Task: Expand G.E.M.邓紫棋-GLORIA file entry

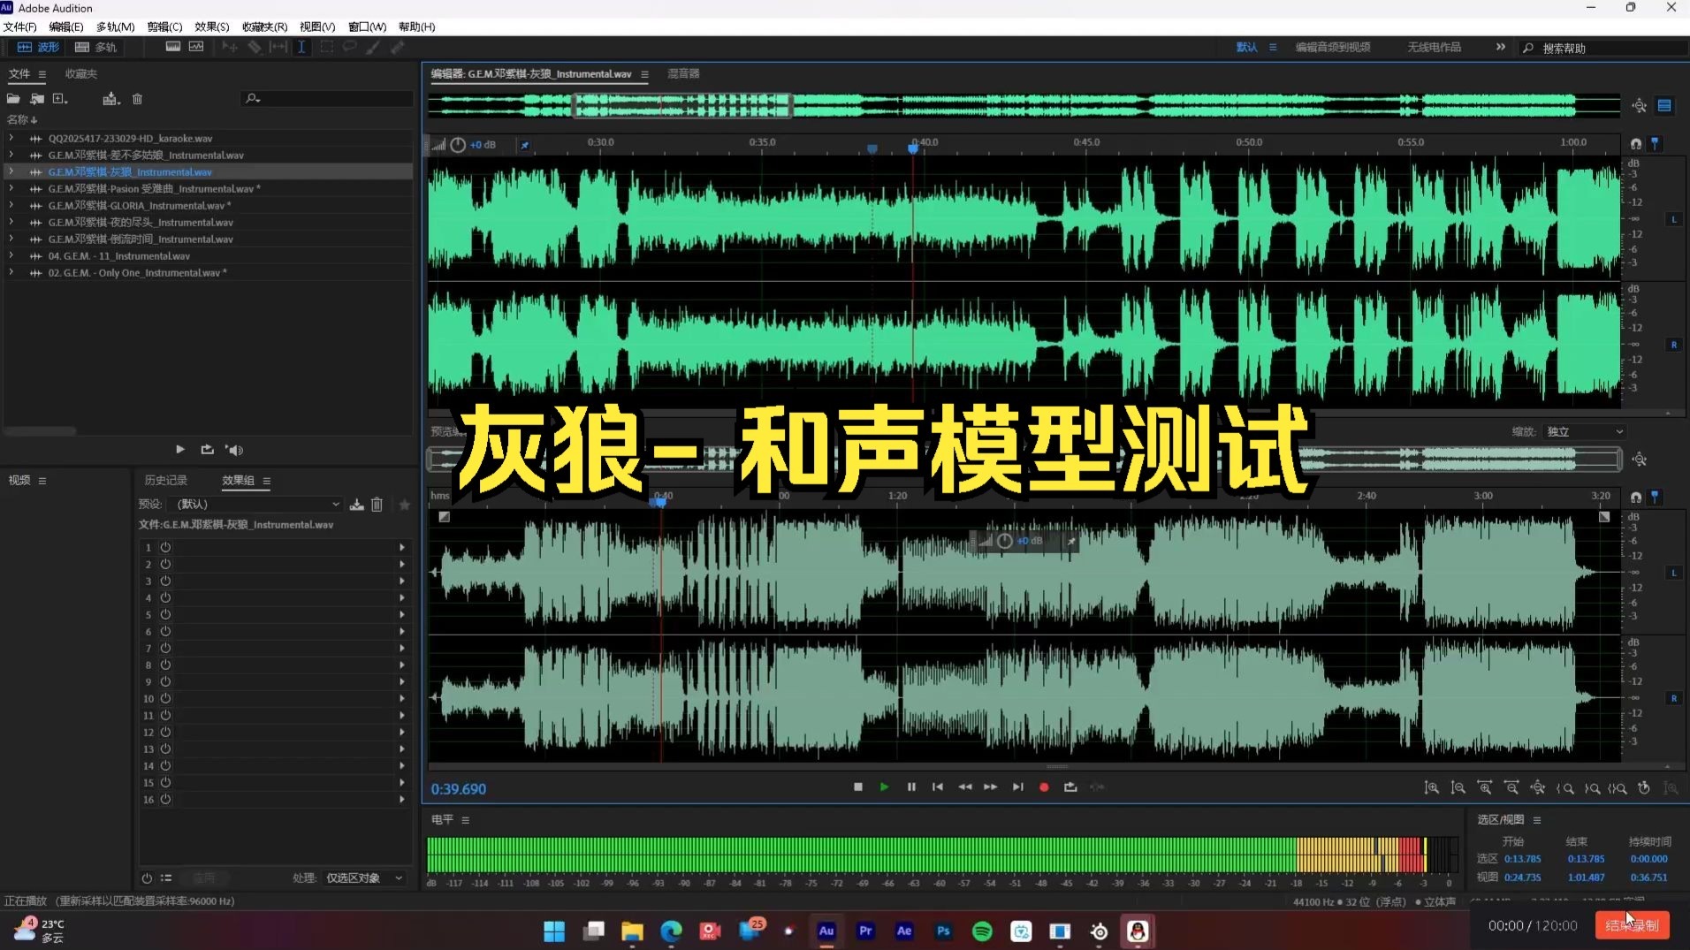Action: [x=11, y=205]
